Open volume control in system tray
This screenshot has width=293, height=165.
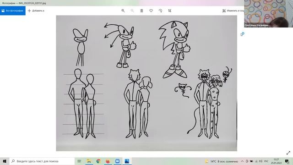click(261, 161)
